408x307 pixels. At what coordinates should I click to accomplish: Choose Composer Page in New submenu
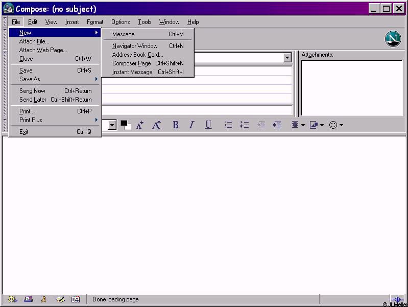(148, 63)
